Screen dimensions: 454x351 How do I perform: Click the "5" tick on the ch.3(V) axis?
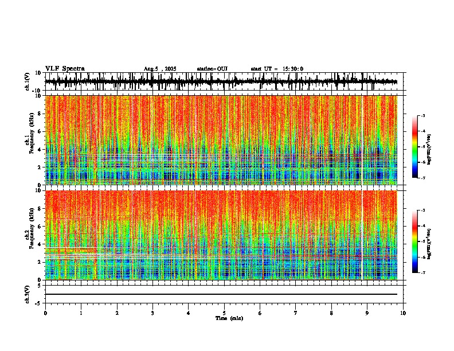(40, 286)
